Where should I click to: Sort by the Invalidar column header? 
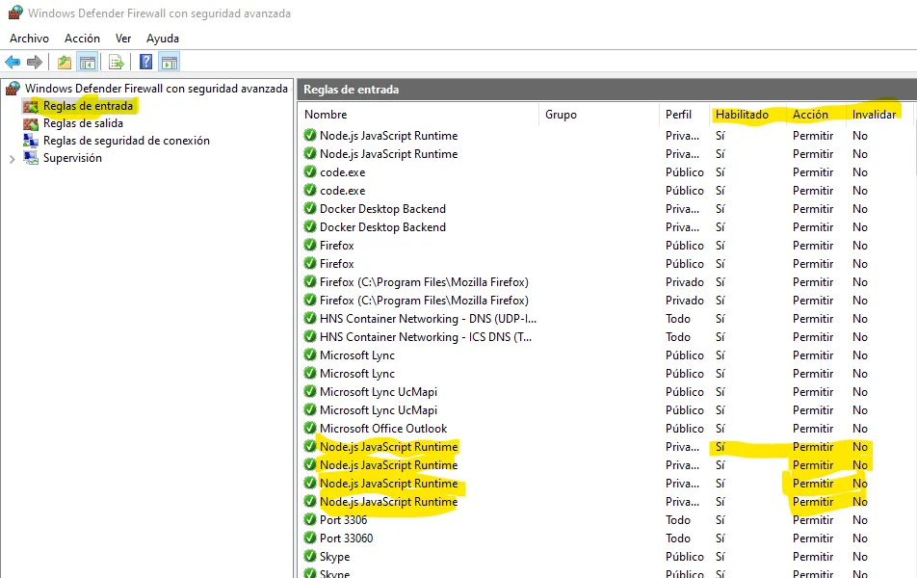pos(874,115)
